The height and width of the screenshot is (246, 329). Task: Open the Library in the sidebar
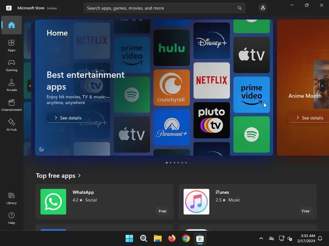tap(12, 199)
